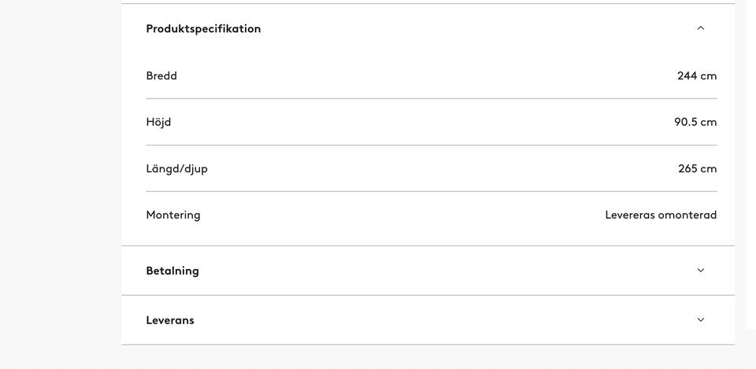Screen dimensions: 756x369
Task: Select the Levereras omonterad text
Action: [661, 215]
